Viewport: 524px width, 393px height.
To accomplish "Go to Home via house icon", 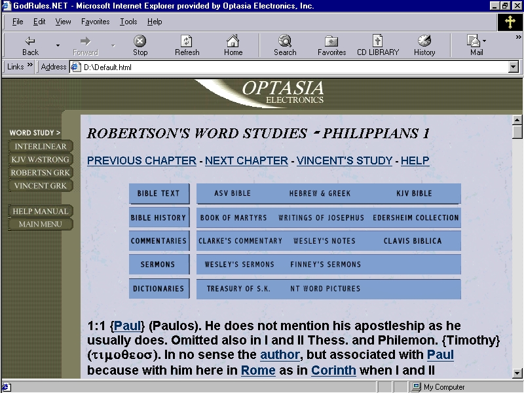I will coord(233,41).
